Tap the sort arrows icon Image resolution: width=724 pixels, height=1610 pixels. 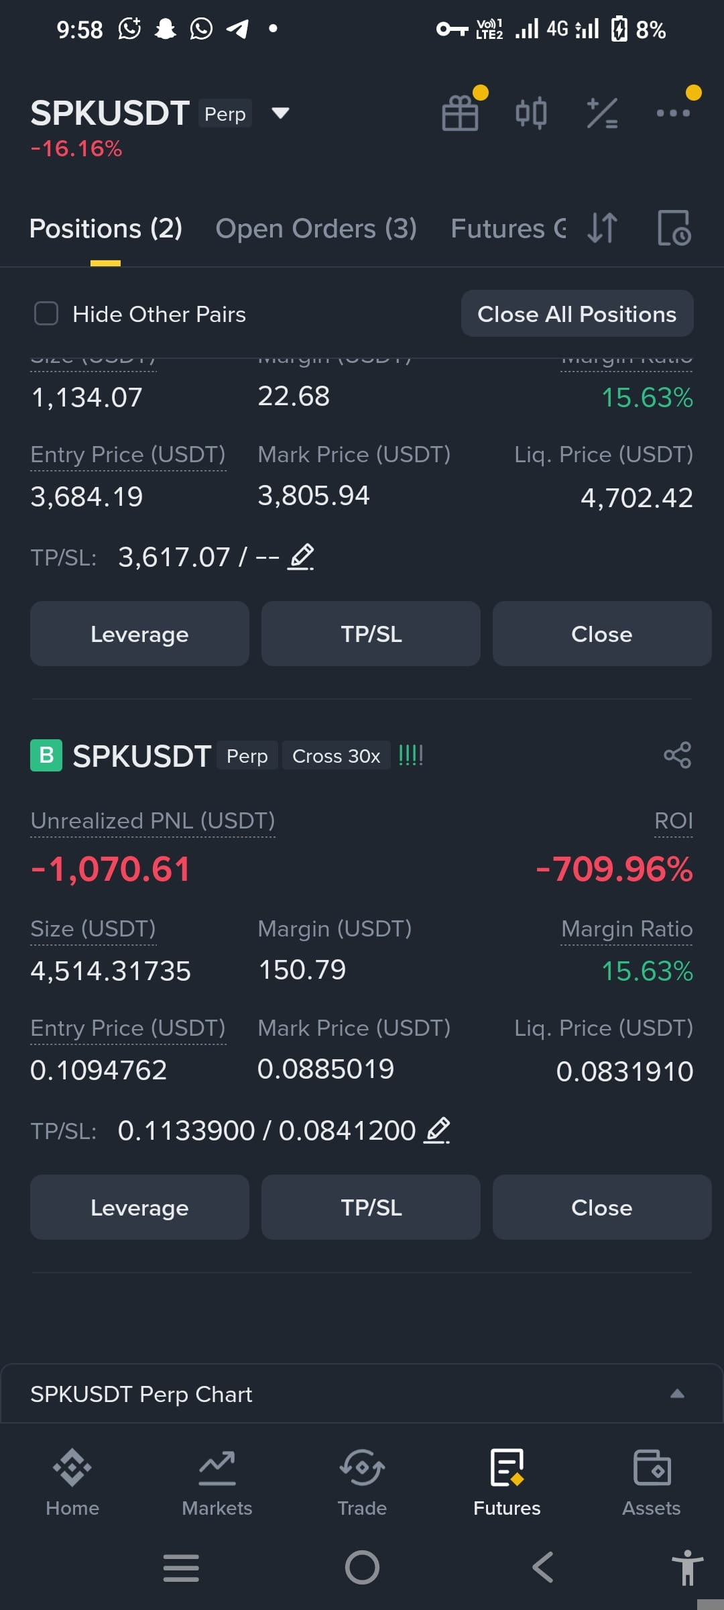[x=602, y=228]
